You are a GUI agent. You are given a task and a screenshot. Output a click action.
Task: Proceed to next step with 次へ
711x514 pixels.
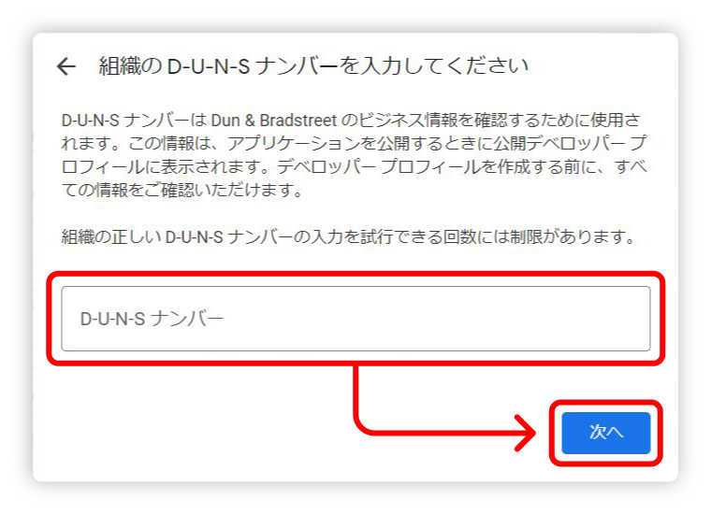click(x=606, y=433)
